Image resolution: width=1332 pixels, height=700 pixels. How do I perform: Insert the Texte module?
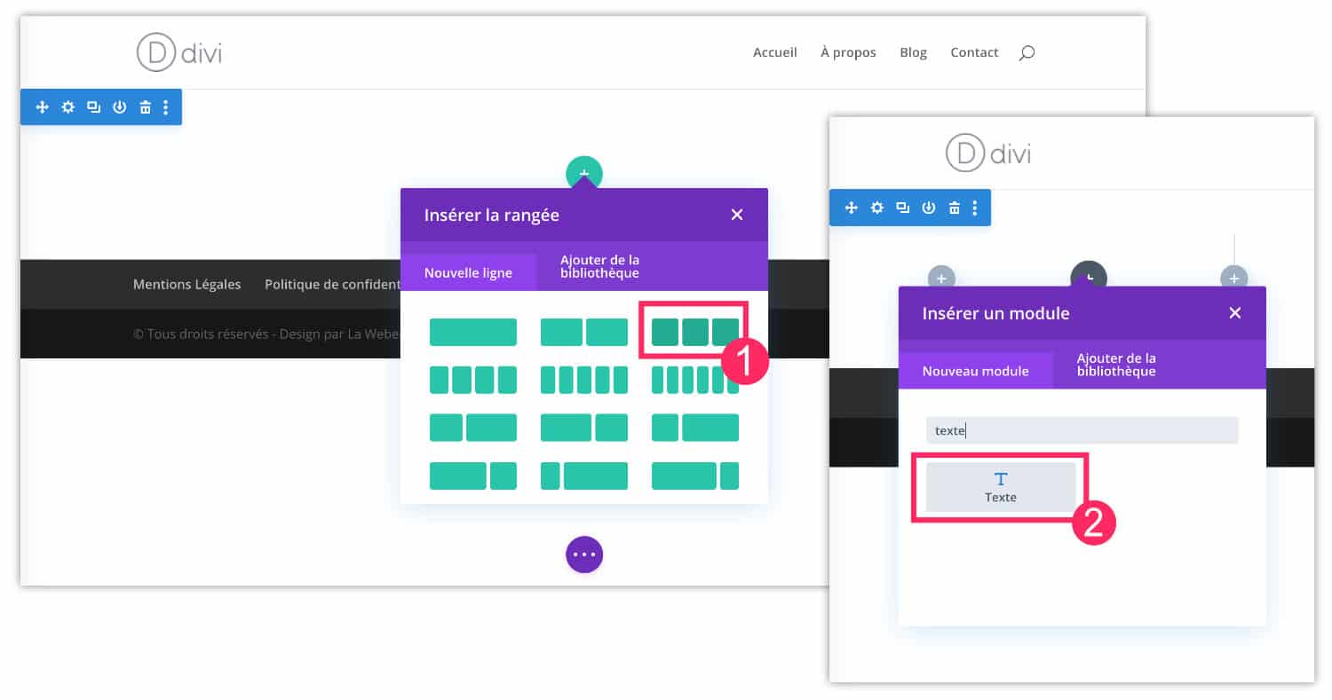point(1001,487)
